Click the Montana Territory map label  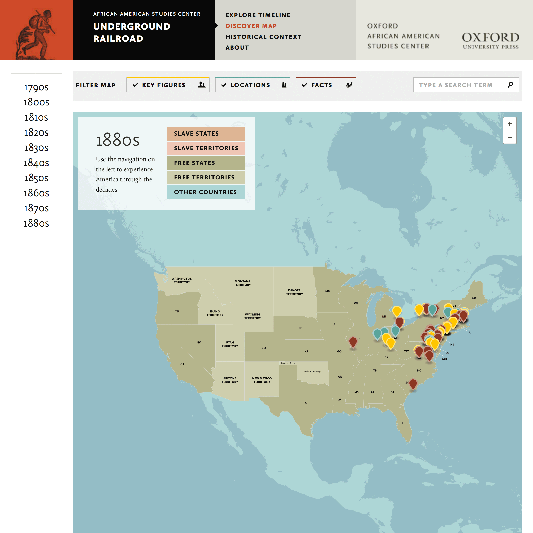pyautogui.click(x=243, y=283)
